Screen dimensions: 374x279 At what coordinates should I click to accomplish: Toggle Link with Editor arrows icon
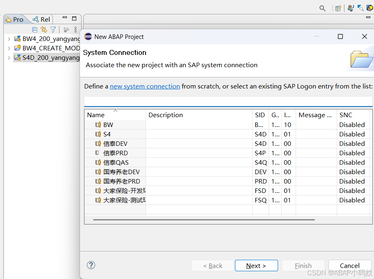pos(44,29)
